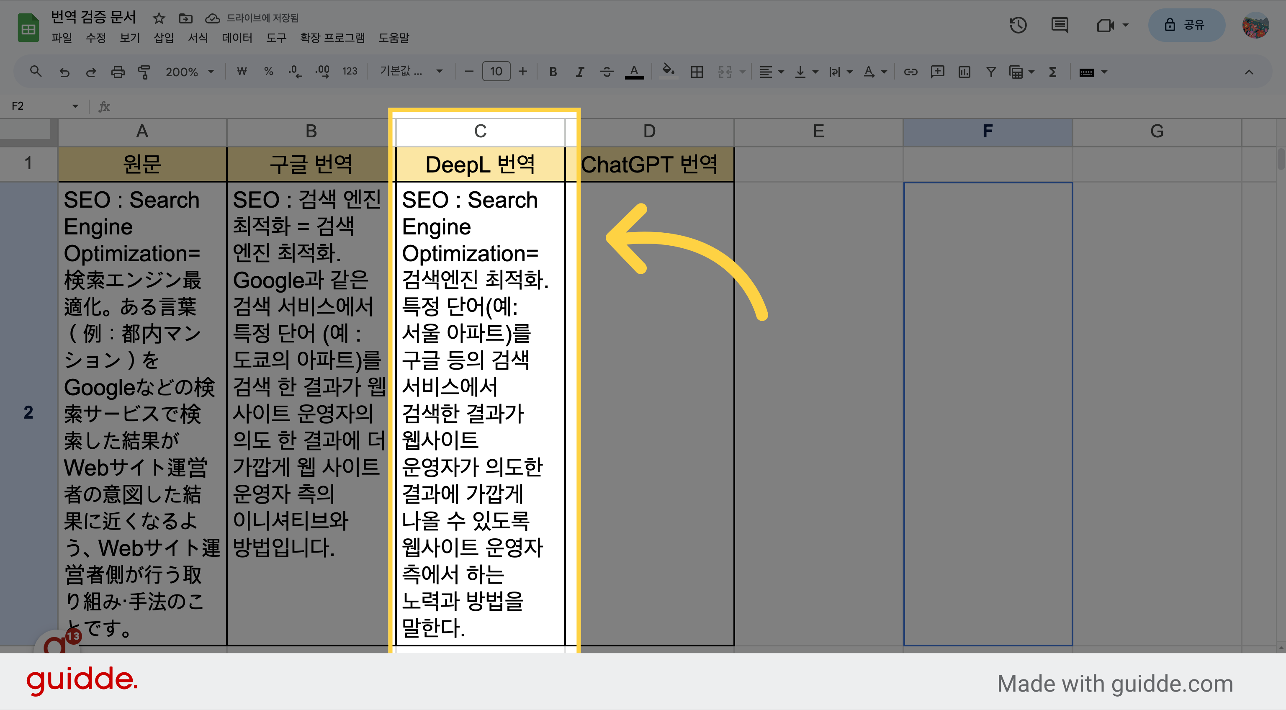Screen dimensions: 1286x710
Task: Click the undo arrow icon
Action: click(x=64, y=72)
